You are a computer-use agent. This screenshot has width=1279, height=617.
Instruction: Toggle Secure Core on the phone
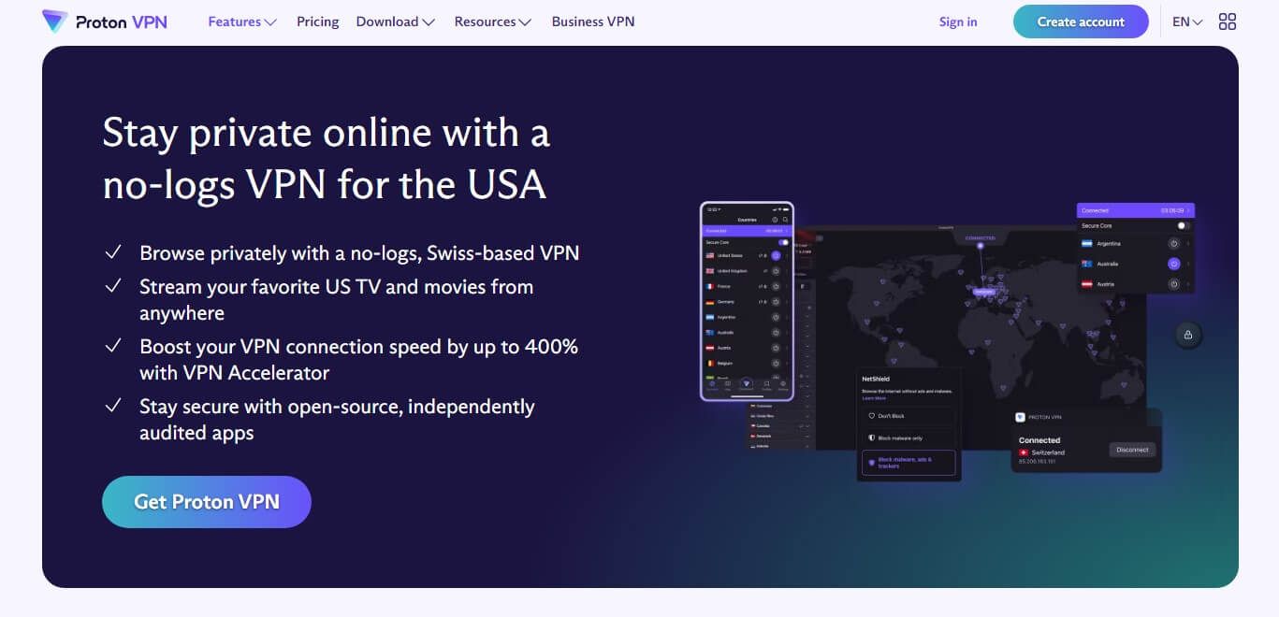point(783,242)
